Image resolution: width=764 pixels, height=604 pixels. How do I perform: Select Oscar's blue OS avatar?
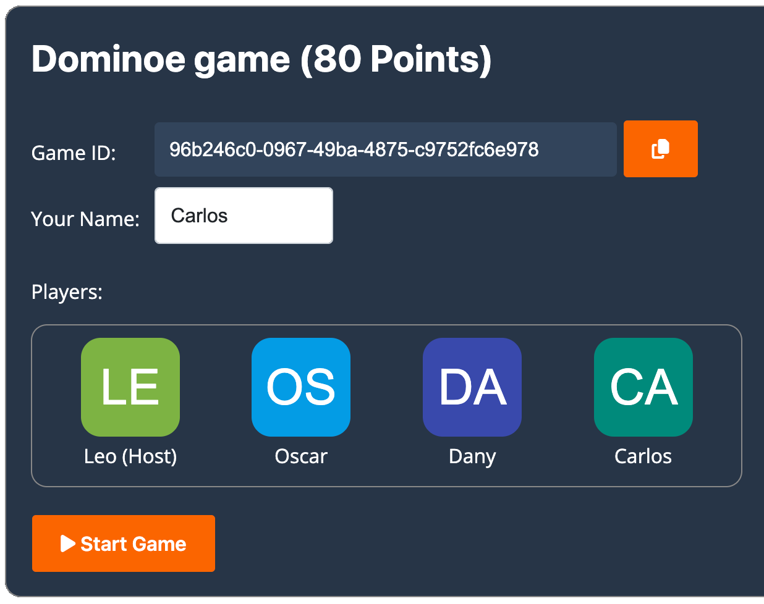pos(301,387)
